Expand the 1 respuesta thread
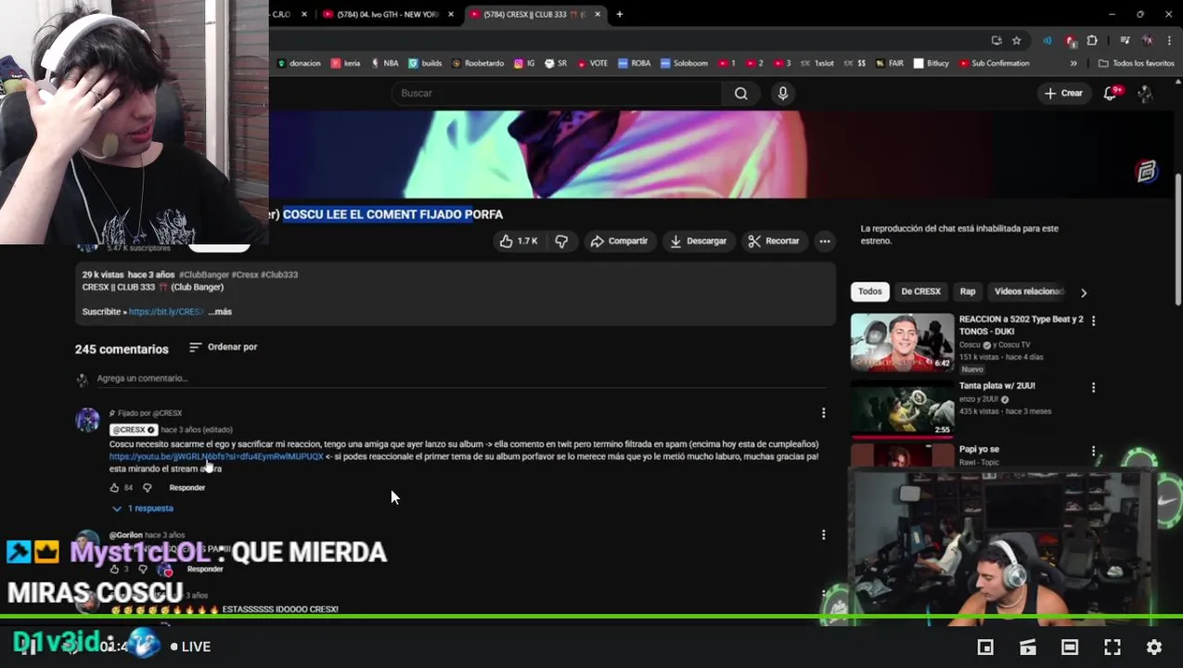The height and width of the screenshot is (668, 1183). pyautogui.click(x=143, y=508)
